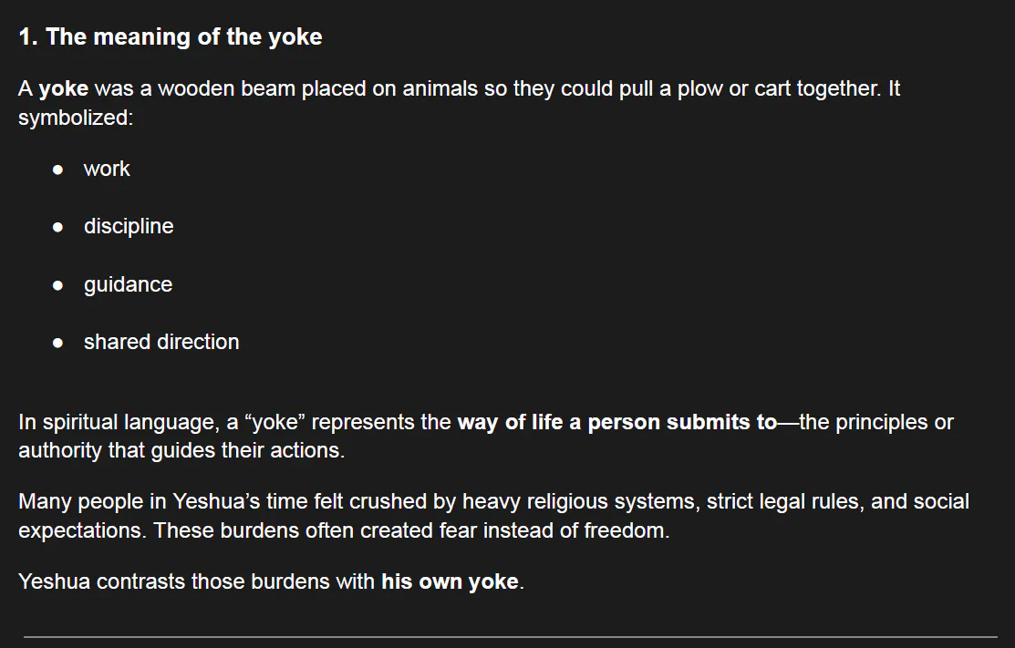Click the horizontal divider line below the text

[x=510, y=636]
